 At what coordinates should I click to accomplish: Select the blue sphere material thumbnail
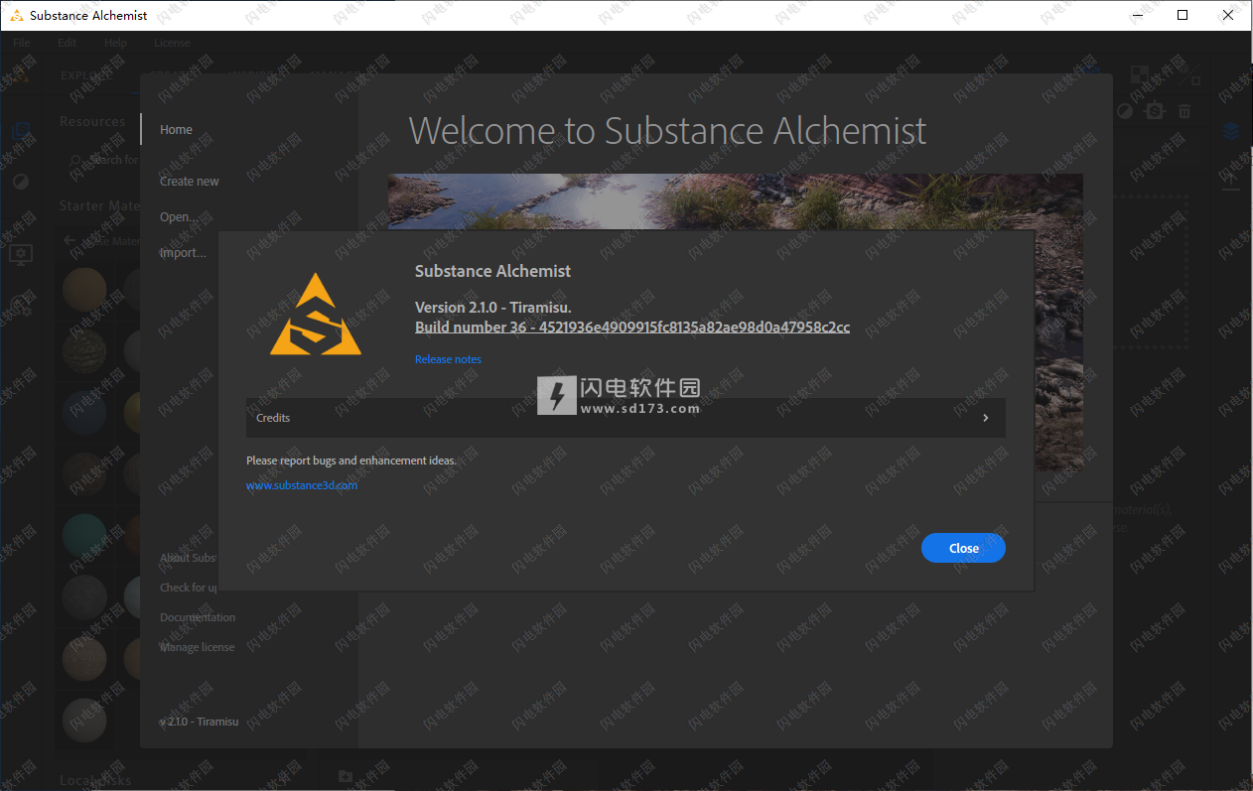[84, 413]
